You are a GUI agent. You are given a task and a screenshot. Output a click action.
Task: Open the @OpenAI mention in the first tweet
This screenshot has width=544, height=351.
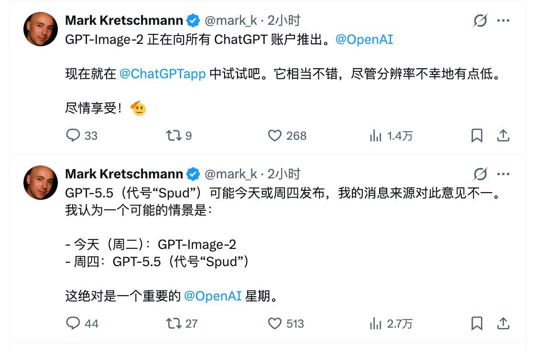[365, 40]
